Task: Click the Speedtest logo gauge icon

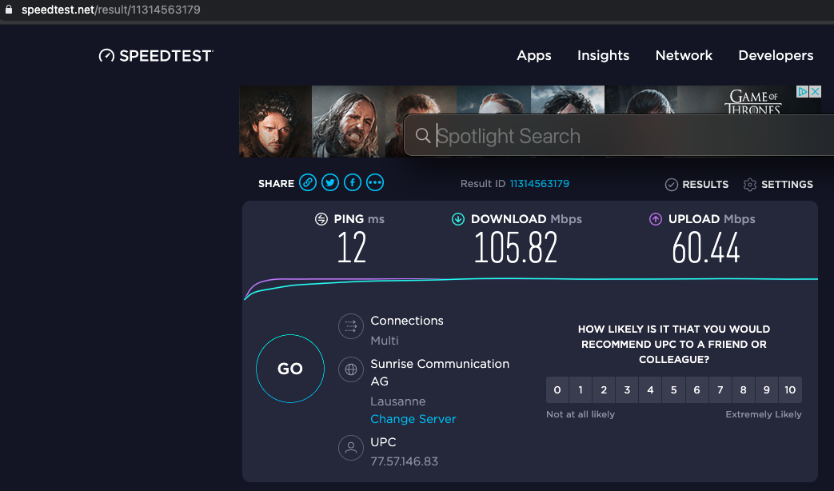Action: (107, 56)
